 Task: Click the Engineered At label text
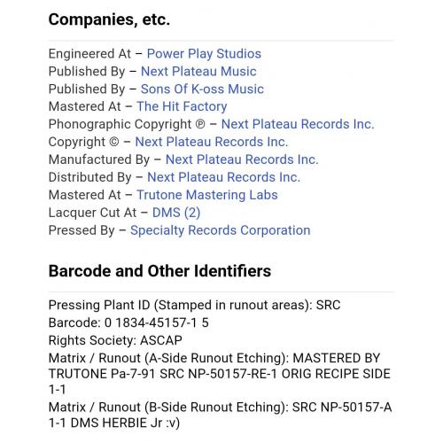coord(89,54)
